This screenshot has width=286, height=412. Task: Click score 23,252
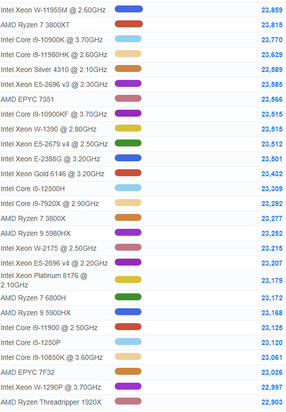click(x=272, y=233)
